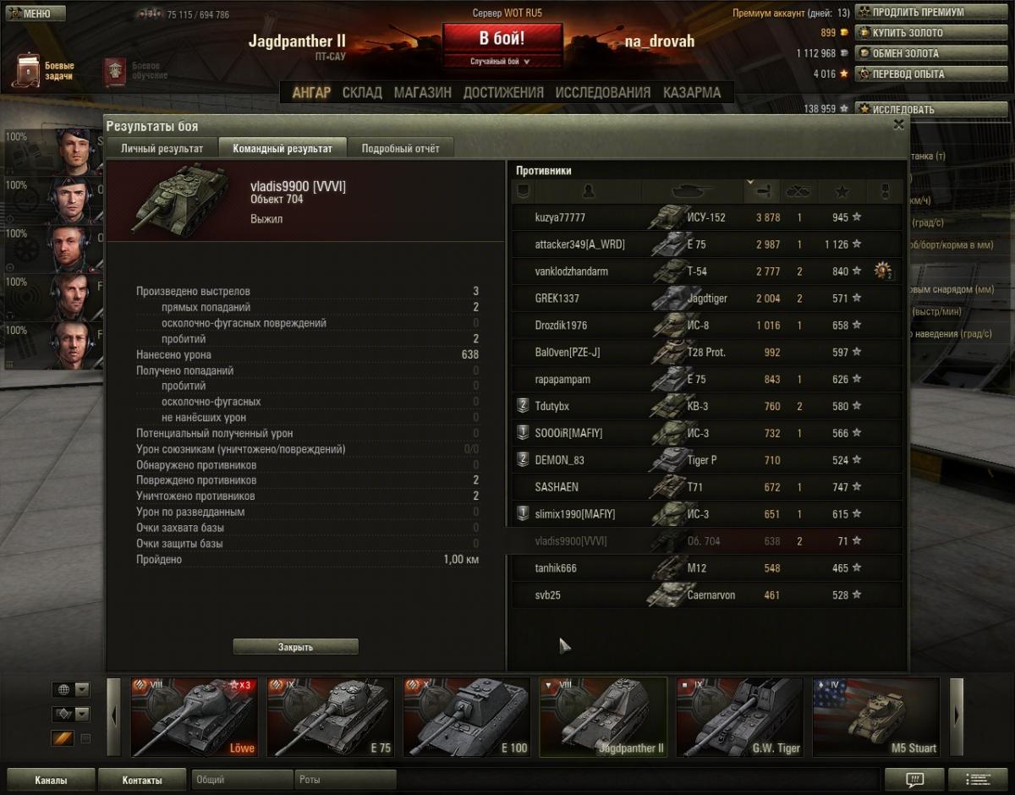Select Личный результат tab

tap(162, 148)
